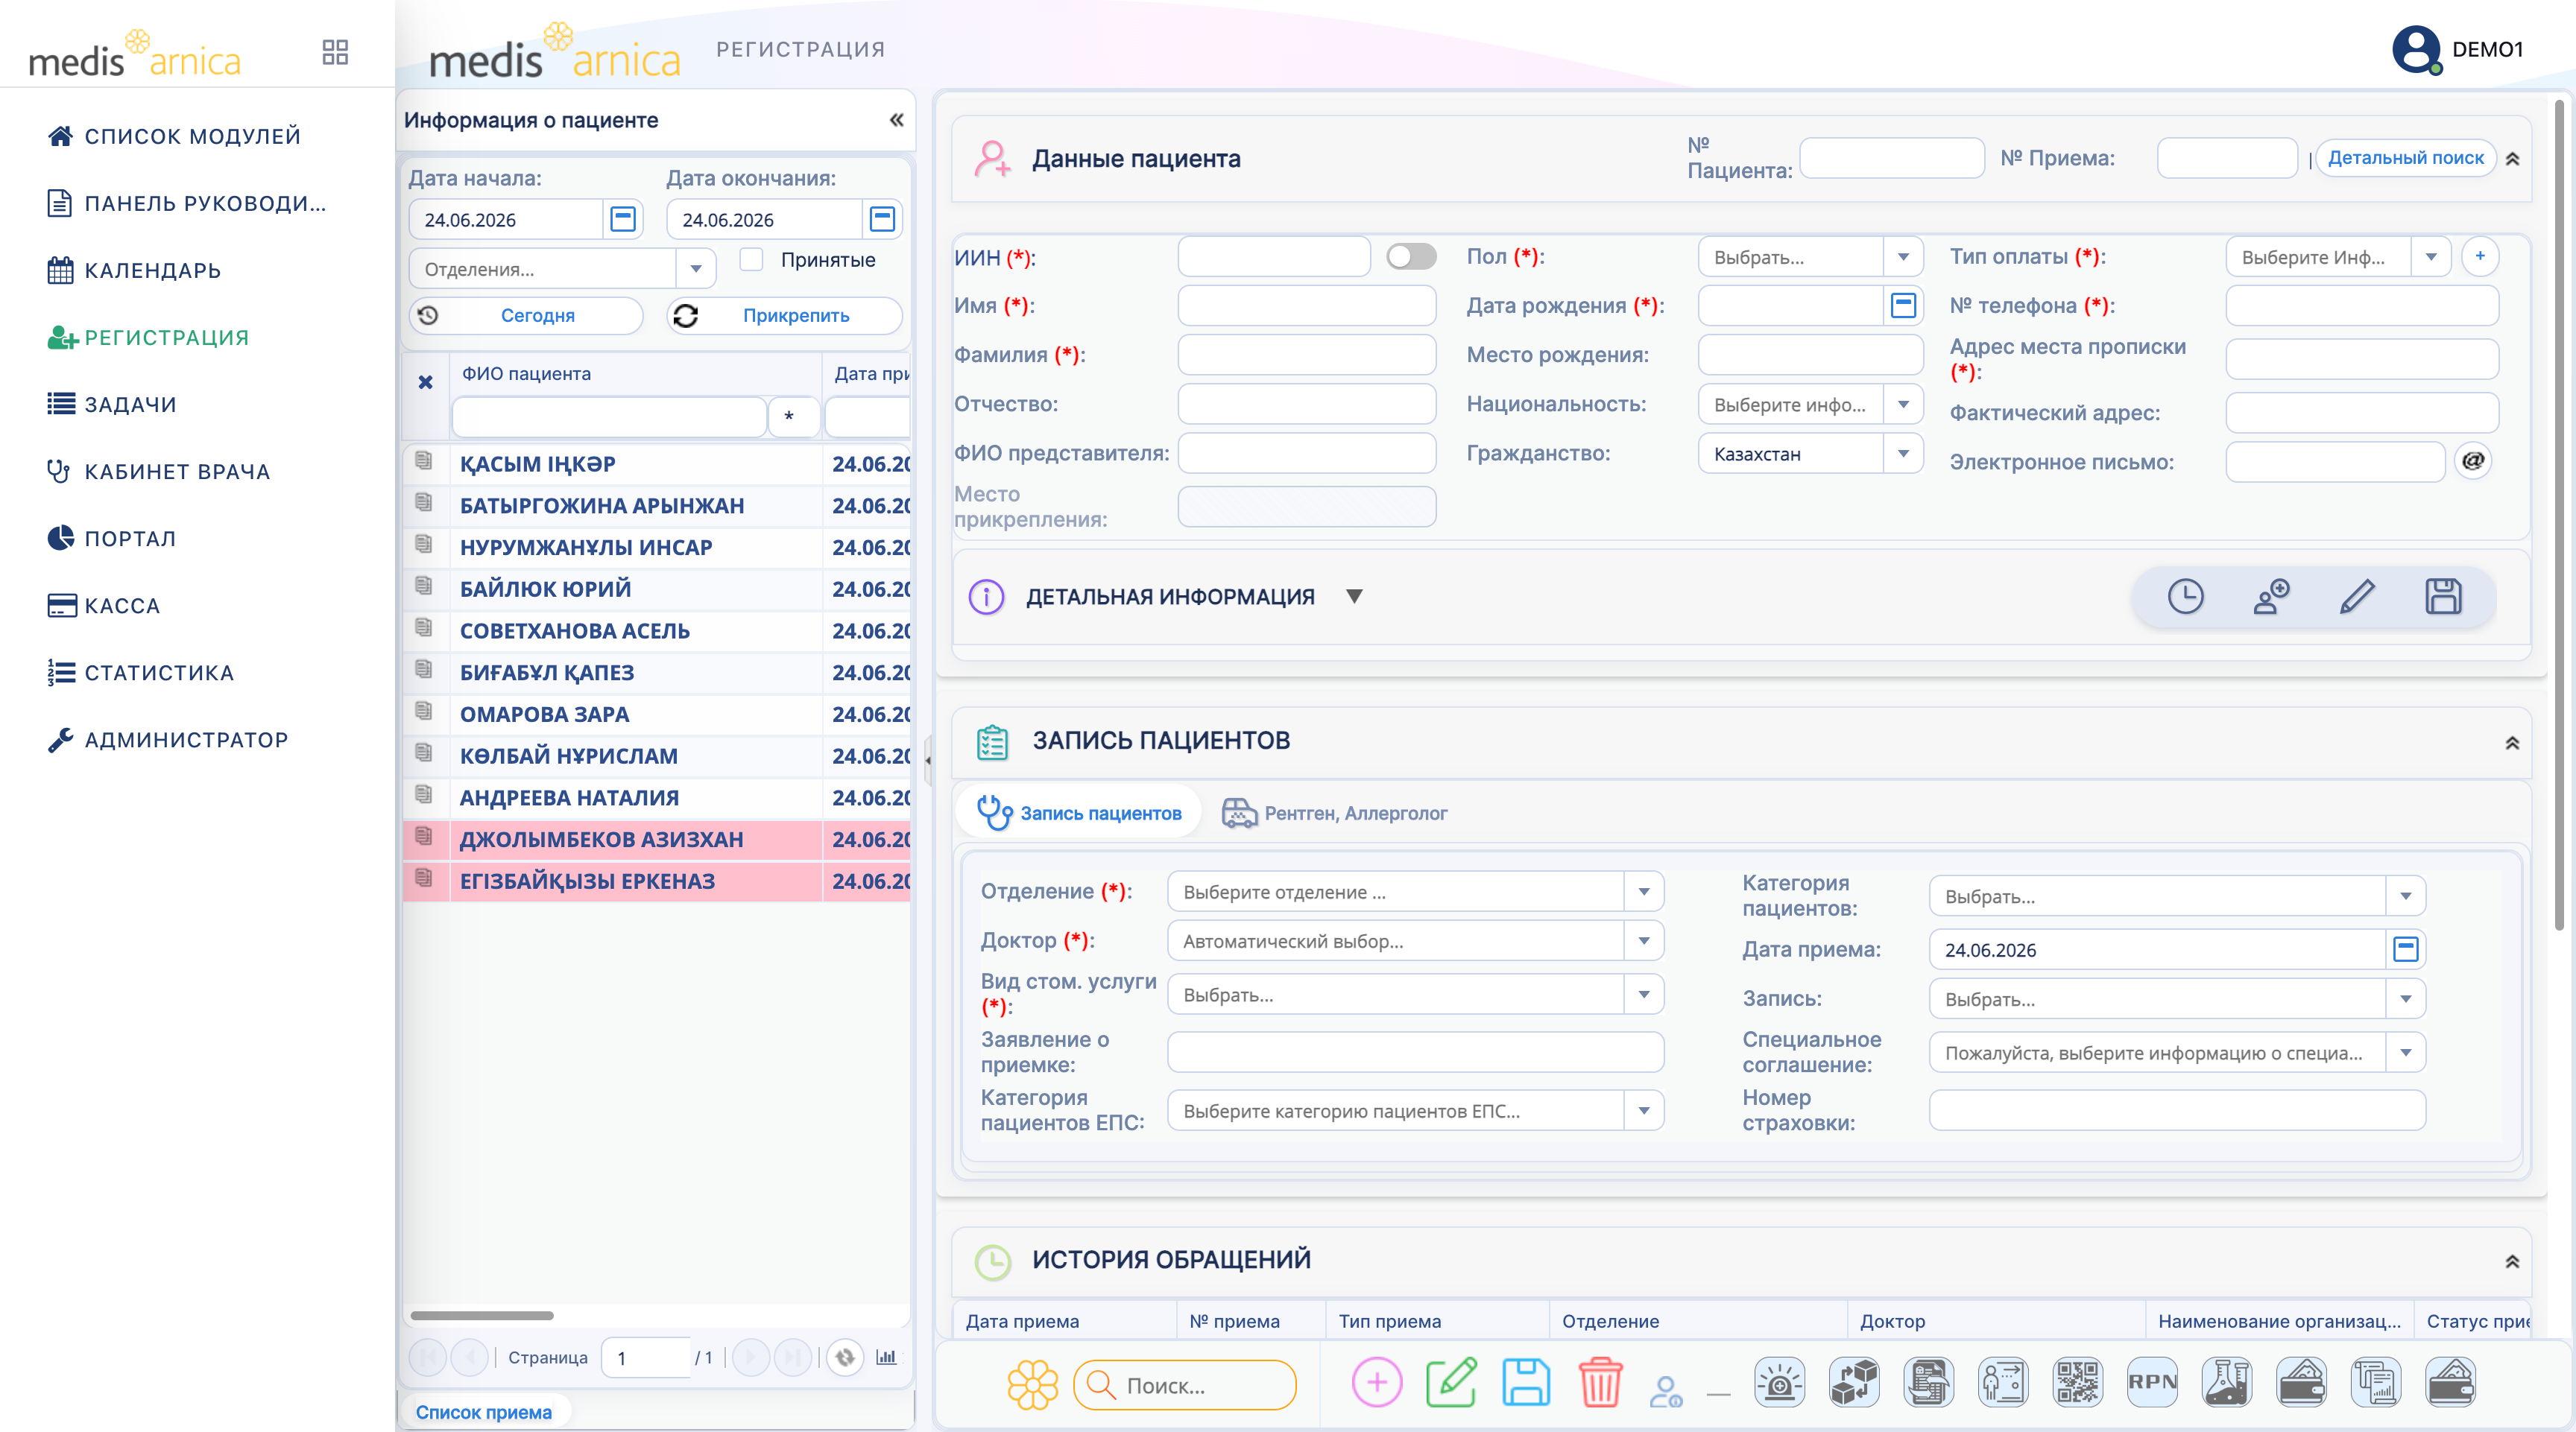Switch to Рентген, Аллерголог tab
This screenshot has height=1432, width=2576.
click(1334, 812)
